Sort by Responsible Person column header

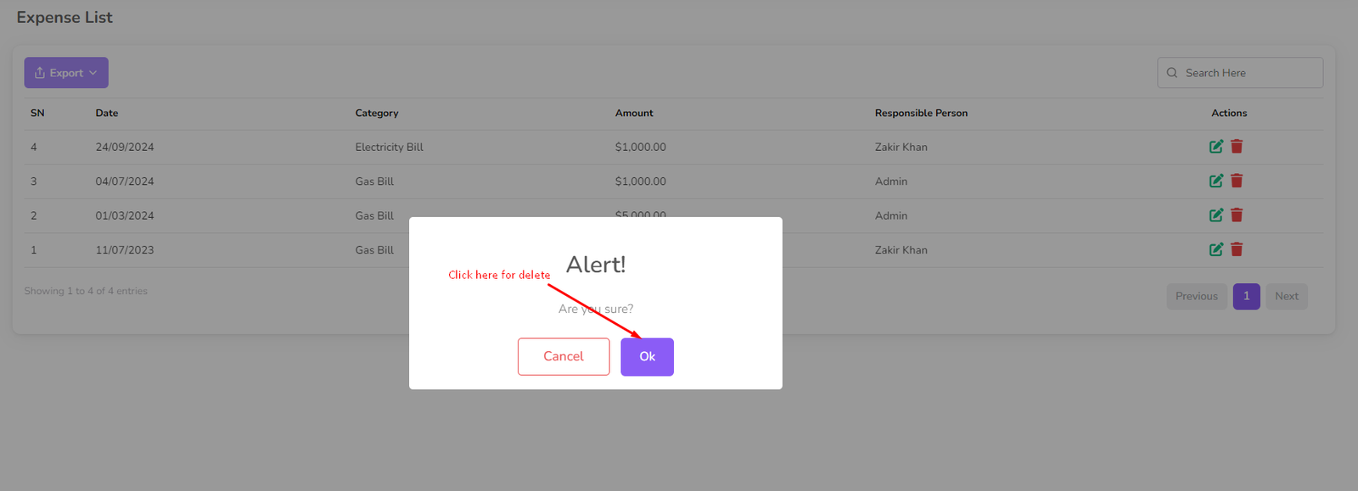point(921,113)
